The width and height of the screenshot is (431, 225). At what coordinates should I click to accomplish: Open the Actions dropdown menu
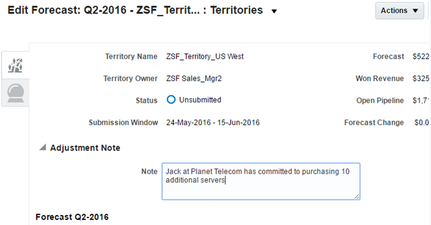[x=399, y=11]
